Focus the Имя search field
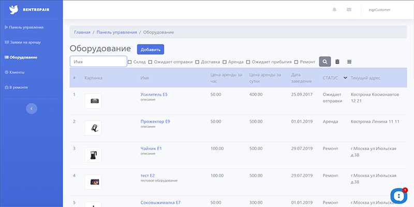This screenshot has height=207, width=414. tap(98, 61)
